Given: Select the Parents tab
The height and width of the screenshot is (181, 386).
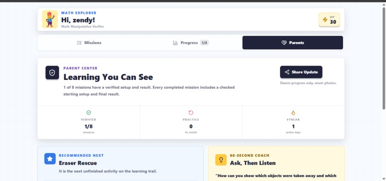Looking at the screenshot, I should pos(293,43).
